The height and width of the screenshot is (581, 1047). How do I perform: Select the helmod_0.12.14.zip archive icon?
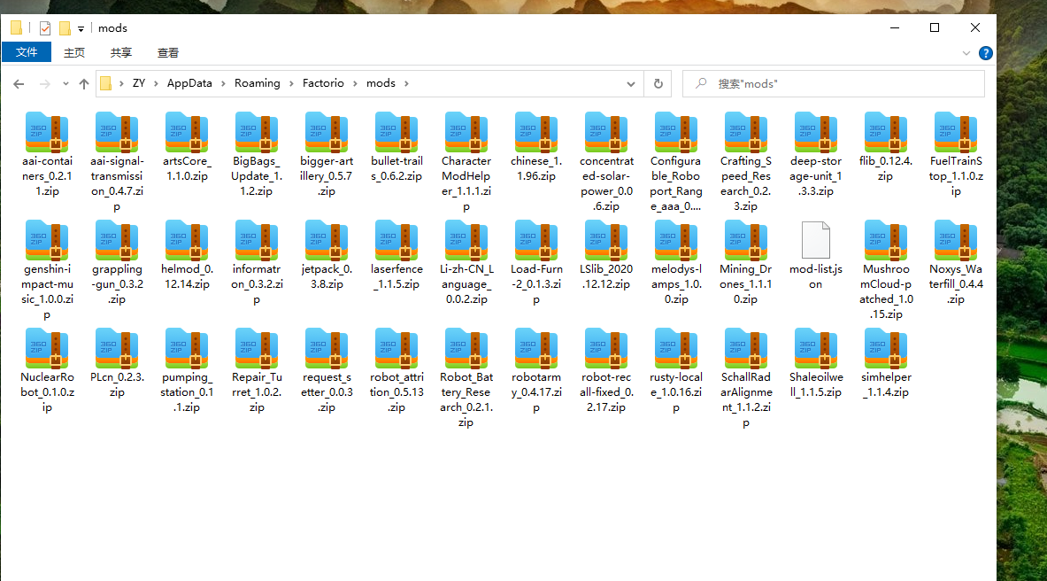(187, 241)
